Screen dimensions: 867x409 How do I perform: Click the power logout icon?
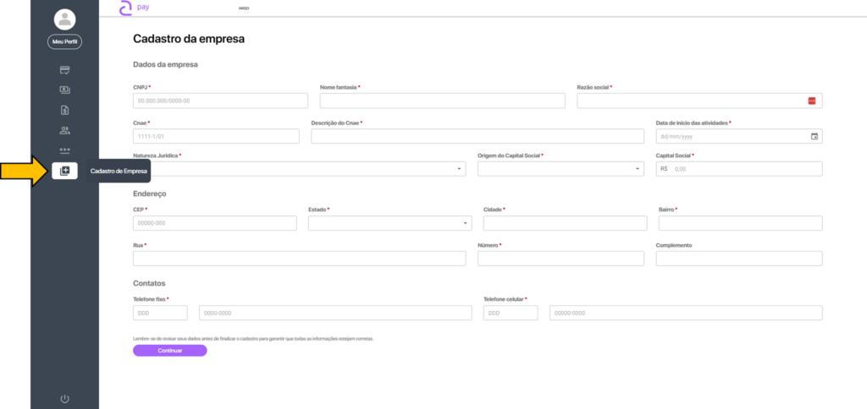click(64, 398)
